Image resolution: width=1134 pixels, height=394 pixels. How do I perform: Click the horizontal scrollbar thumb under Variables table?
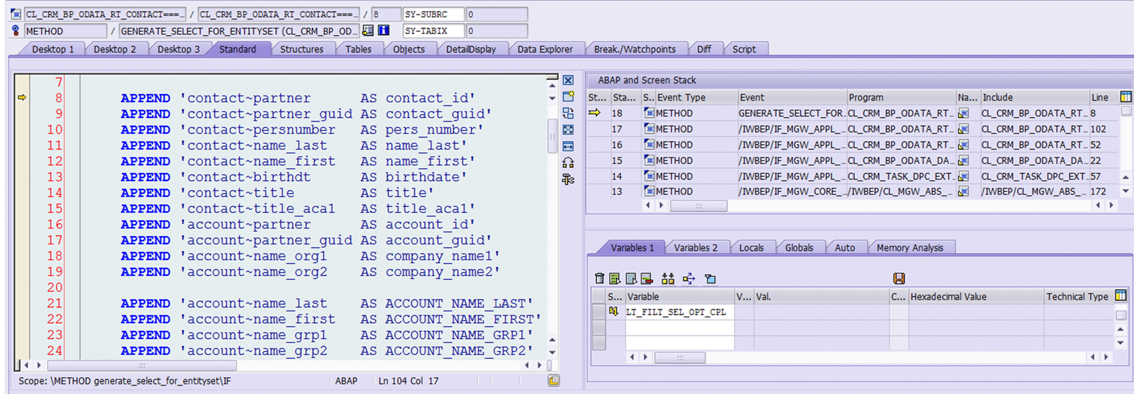pyautogui.click(x=680, y=357)
